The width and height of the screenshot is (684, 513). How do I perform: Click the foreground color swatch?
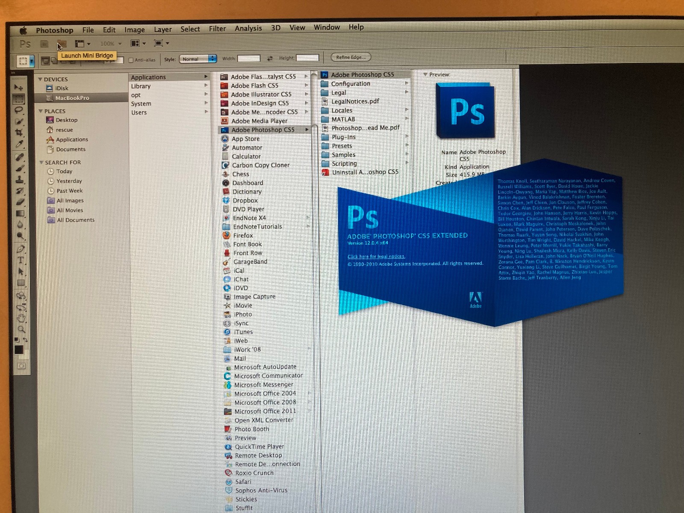pos(19,350)
